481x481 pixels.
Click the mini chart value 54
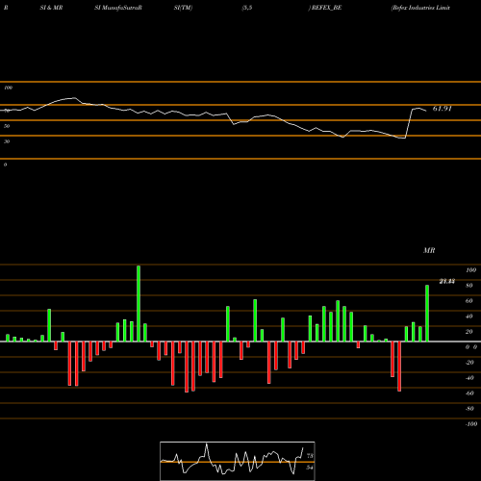pyautogui.click(x=310, y=468)
